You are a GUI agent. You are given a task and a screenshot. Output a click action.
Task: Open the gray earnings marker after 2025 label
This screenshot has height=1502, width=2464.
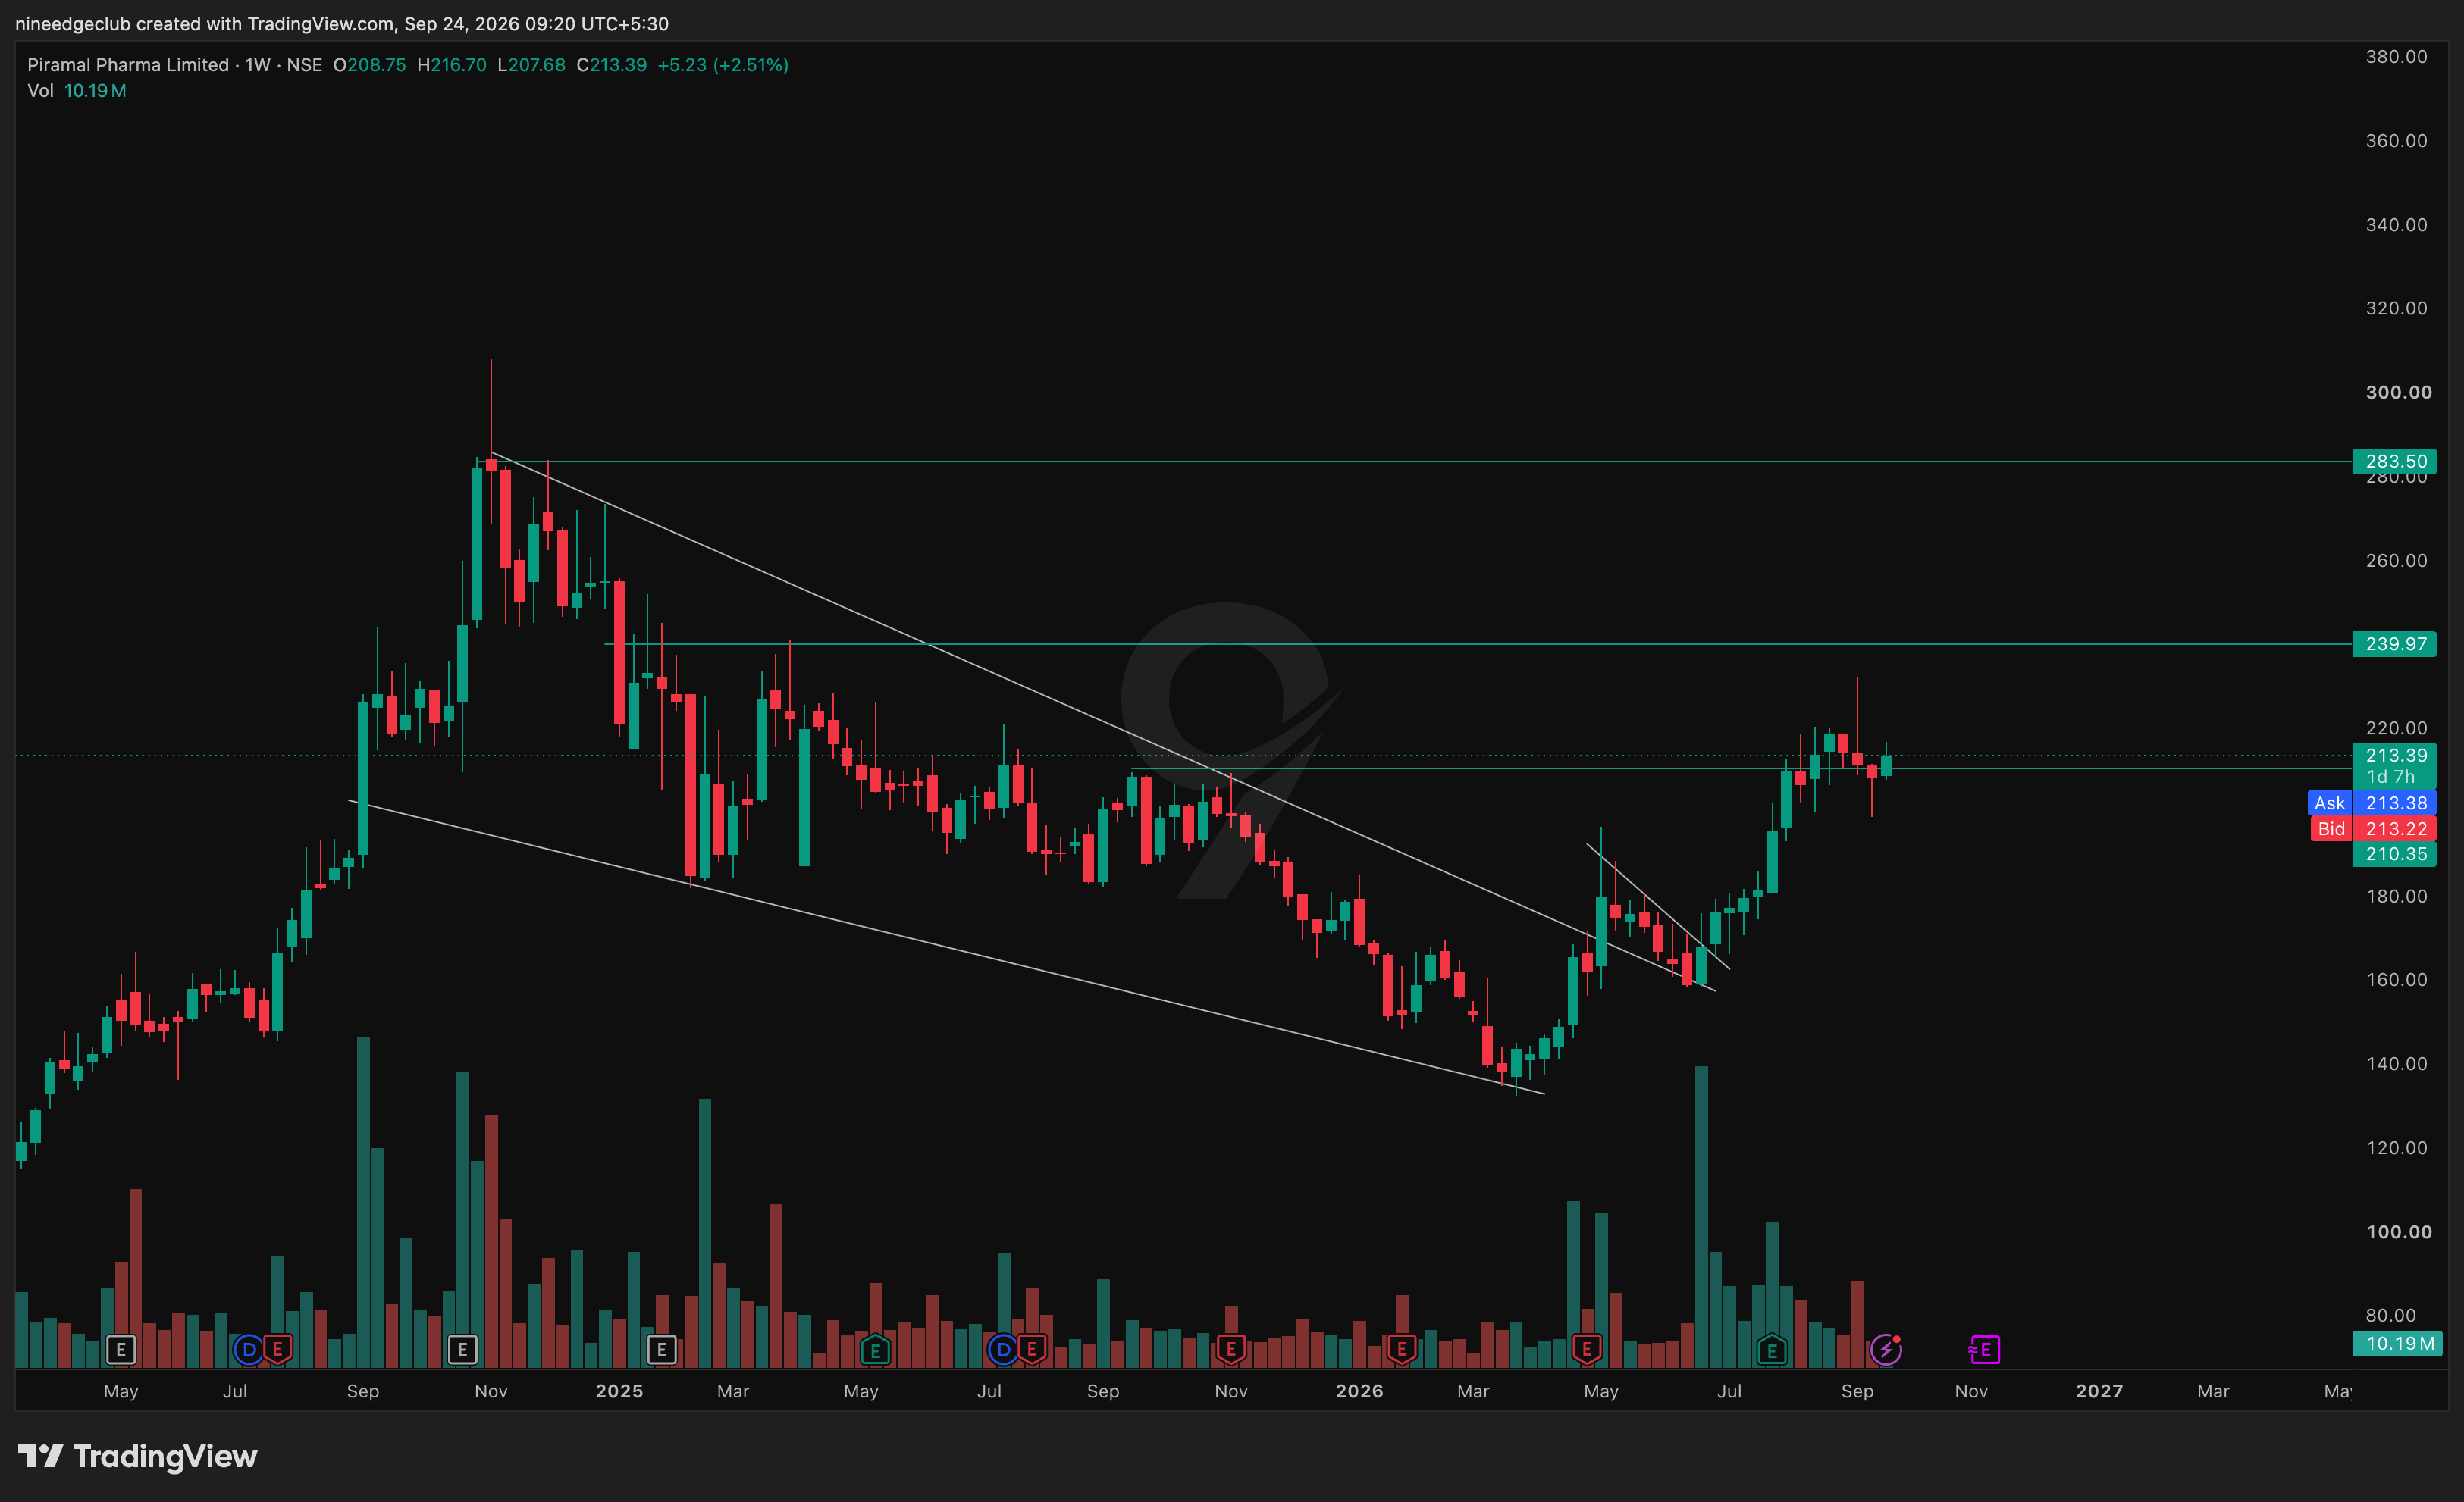(662, 1350)
